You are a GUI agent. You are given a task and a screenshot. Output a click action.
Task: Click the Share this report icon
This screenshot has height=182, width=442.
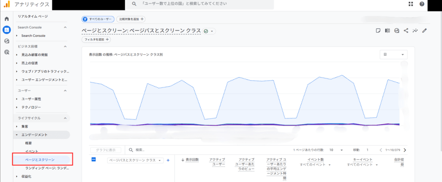[x=406, y=31]
